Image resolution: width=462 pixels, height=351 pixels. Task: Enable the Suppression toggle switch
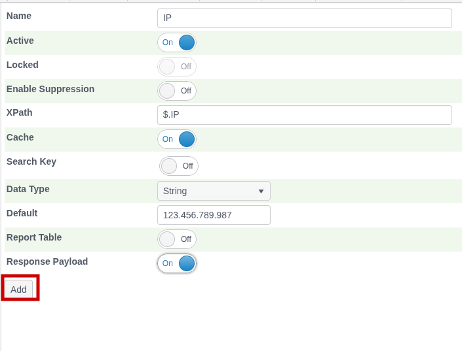click(177, 91)
